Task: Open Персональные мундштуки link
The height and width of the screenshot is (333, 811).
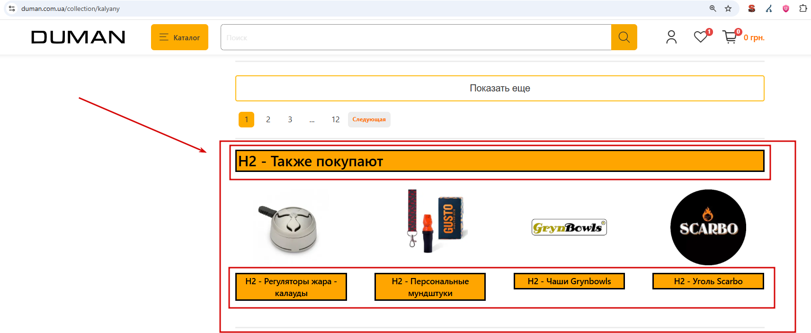Action: coord(430,287)
